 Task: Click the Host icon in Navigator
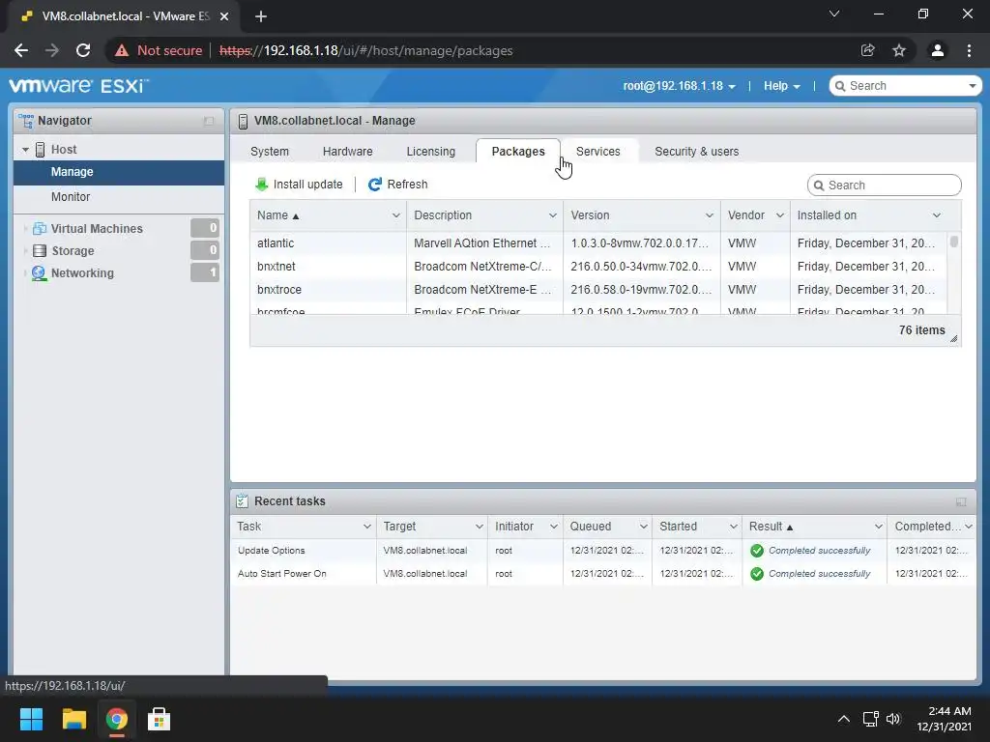[40, 150]
